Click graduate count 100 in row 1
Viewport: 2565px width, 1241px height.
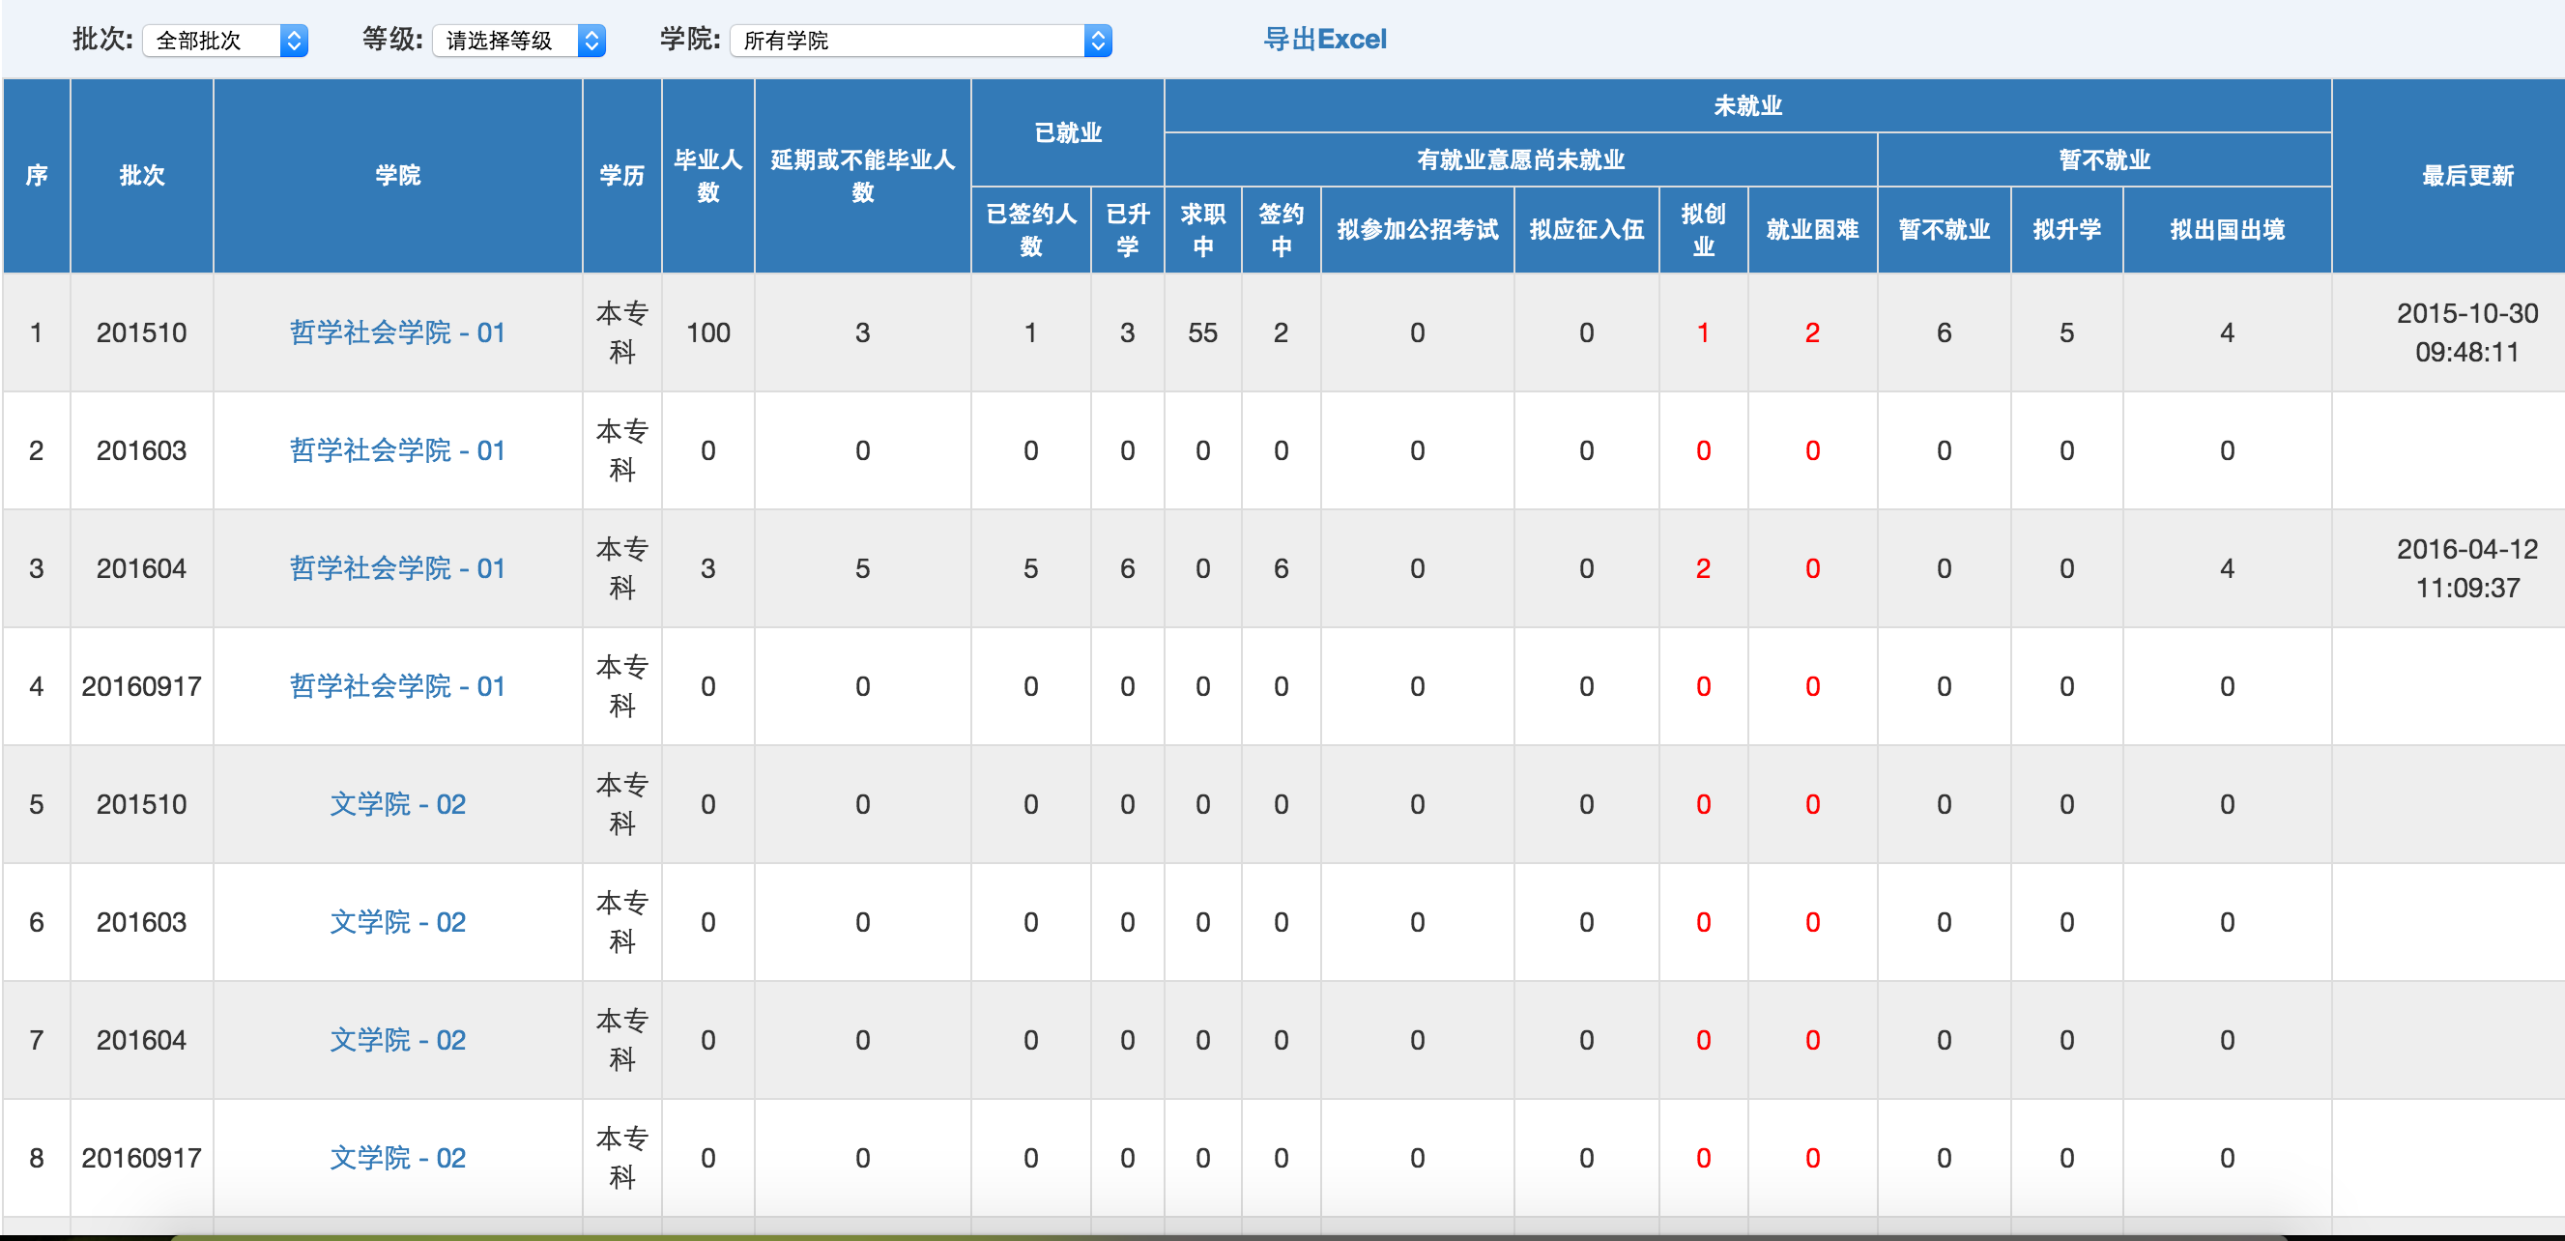(708, 332)
